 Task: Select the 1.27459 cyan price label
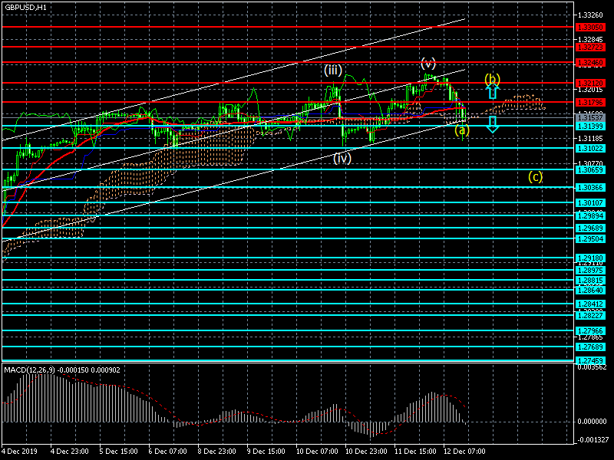pyautogui.click(x=590, y=360)
